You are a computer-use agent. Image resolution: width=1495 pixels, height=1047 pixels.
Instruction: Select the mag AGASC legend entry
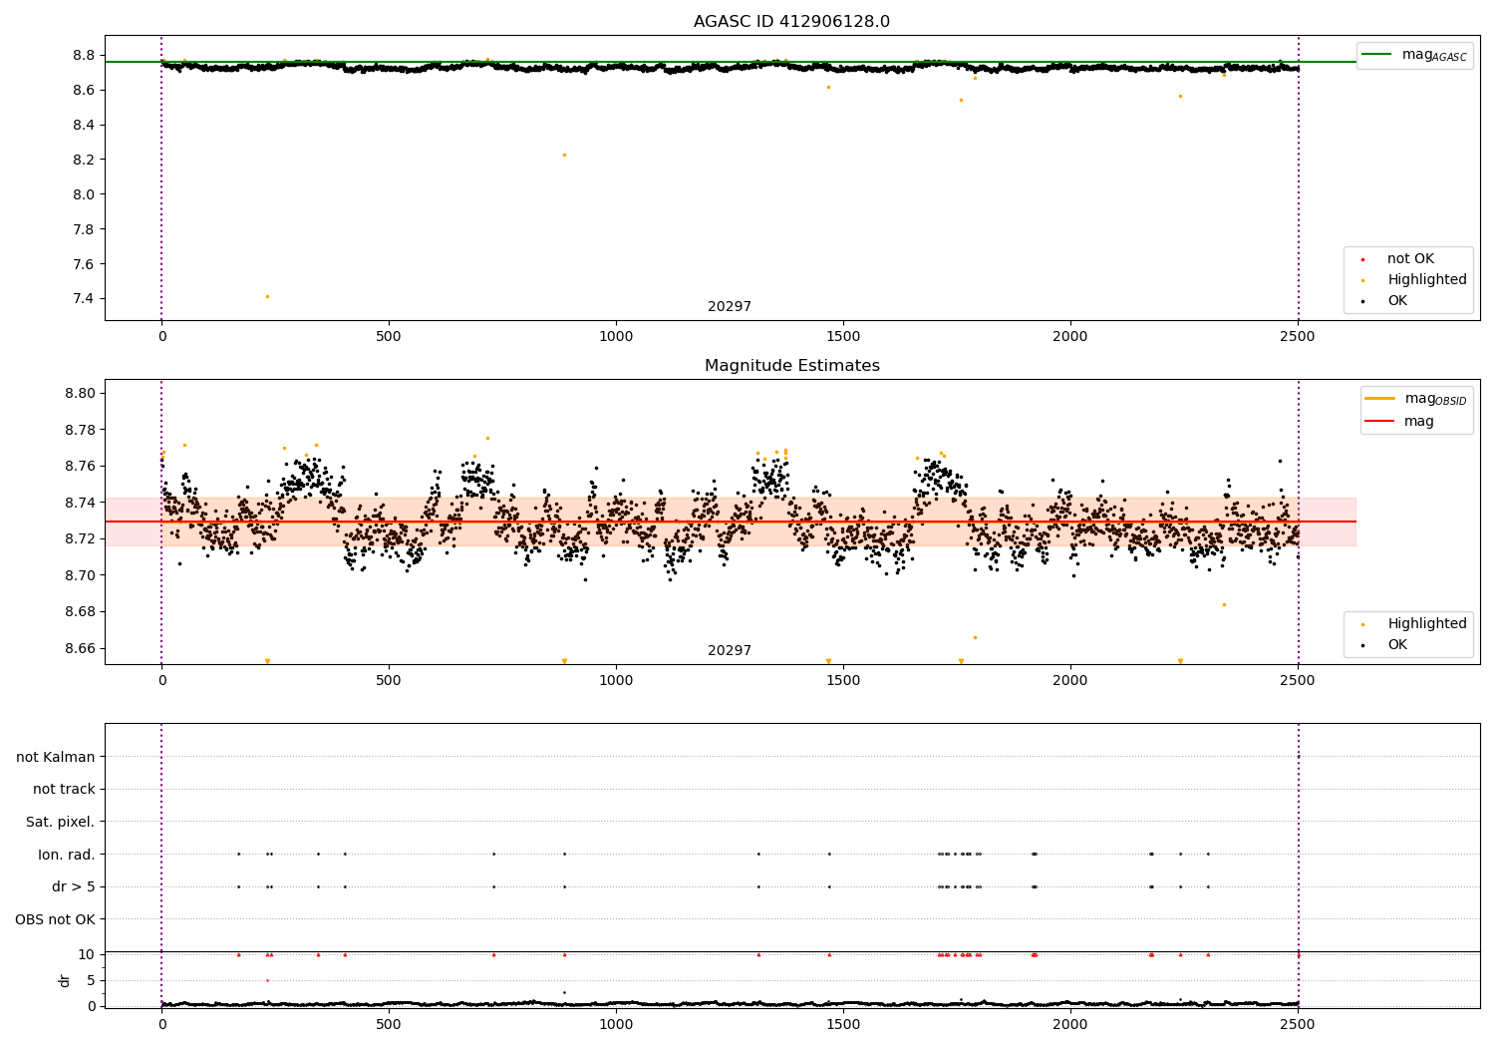1414,55
